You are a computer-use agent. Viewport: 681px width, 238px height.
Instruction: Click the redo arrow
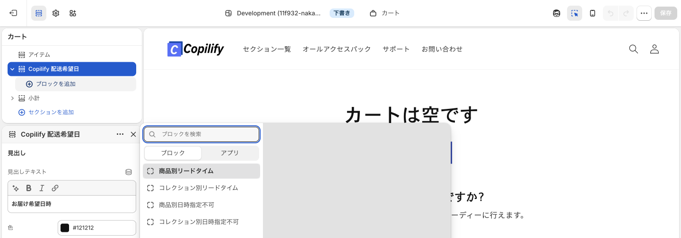click(x=626, y=13)
